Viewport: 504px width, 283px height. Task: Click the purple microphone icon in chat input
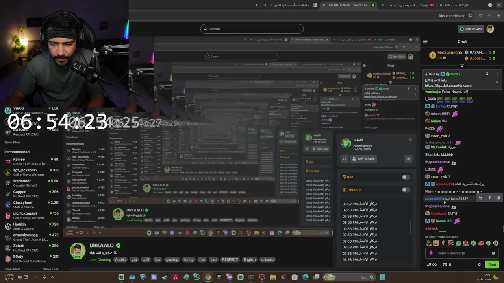point(431,253)
